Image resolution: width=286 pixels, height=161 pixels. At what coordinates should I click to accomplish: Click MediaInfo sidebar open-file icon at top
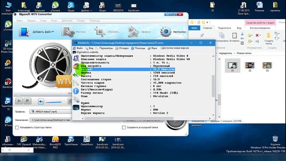(x=76, y=58)
